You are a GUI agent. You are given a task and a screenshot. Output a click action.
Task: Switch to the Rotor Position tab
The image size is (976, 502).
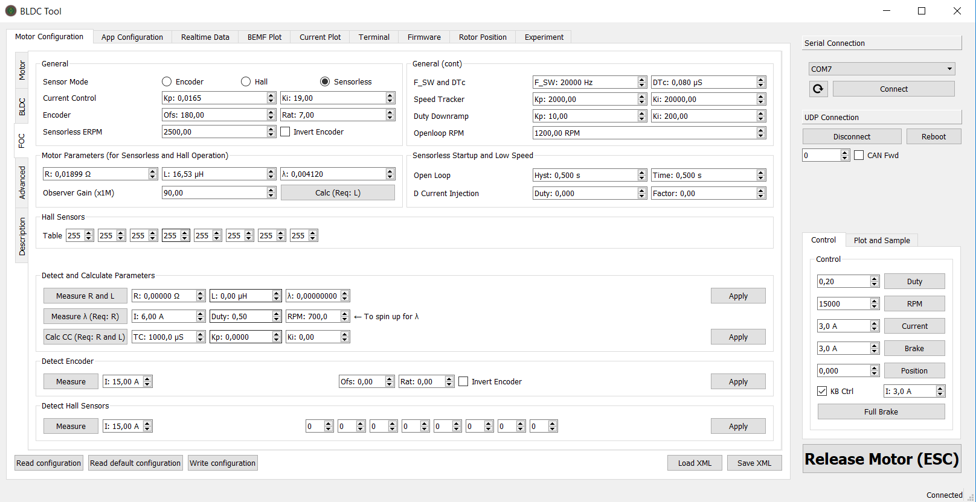(x=483, y=37)
